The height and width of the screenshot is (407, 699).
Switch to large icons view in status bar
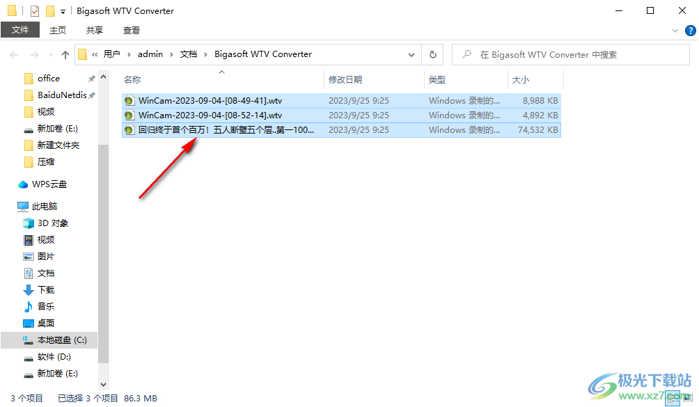click(x=687, y=398)
